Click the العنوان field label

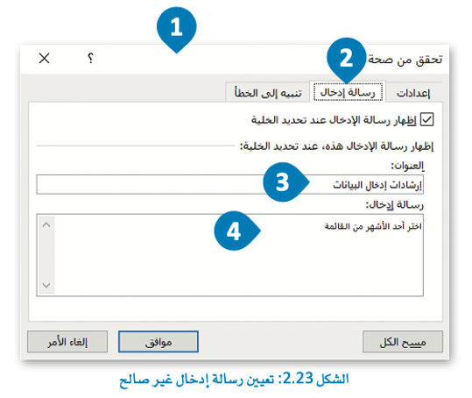407,166
